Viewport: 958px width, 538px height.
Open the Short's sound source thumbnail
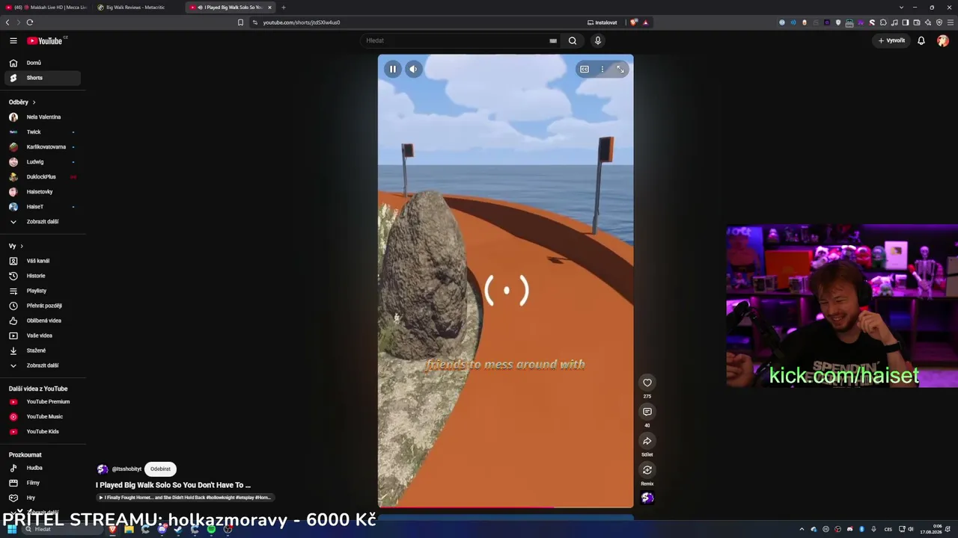[647, 498]
